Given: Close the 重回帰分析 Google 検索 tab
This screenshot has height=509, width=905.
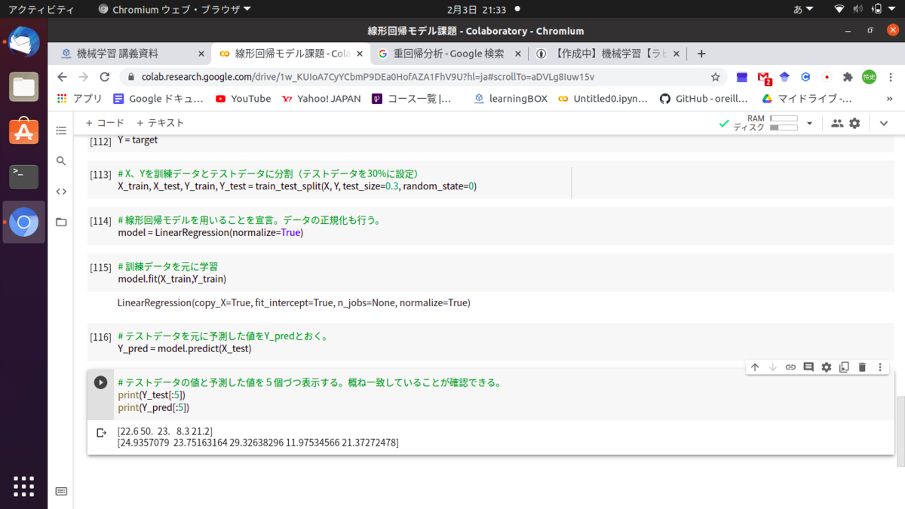Looking at the screenshot, I should click(x=518, y=54).
